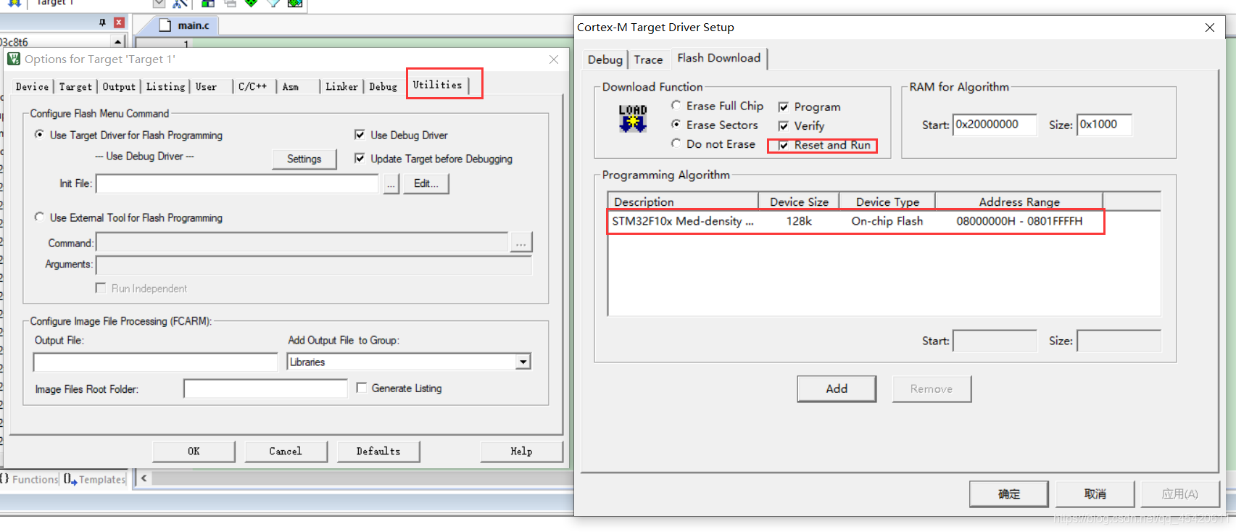Screen dimensions: 1236x532
Task: Switch to the Linker tab
Action: [x=341, y=86]
